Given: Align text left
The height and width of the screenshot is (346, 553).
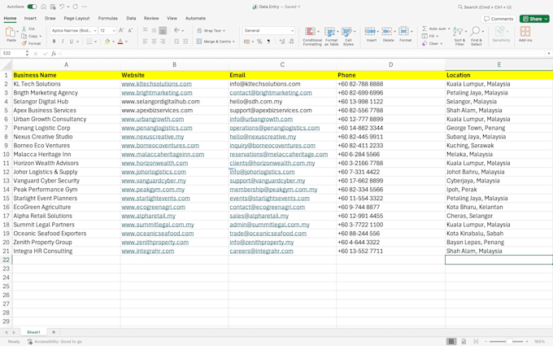Looking at the screenshot, I should click(146, 42).
